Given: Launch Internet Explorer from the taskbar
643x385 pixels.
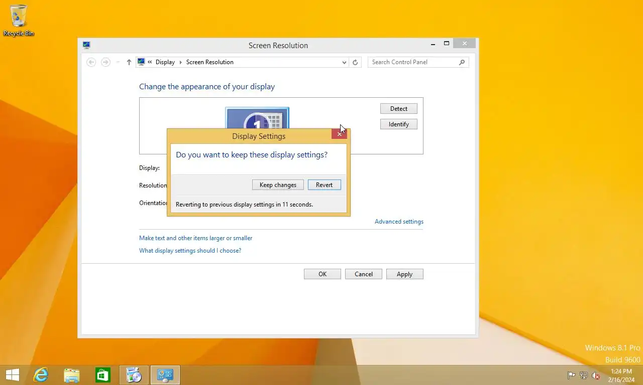Looking at the screenshot, I should [x=41, y=375].
